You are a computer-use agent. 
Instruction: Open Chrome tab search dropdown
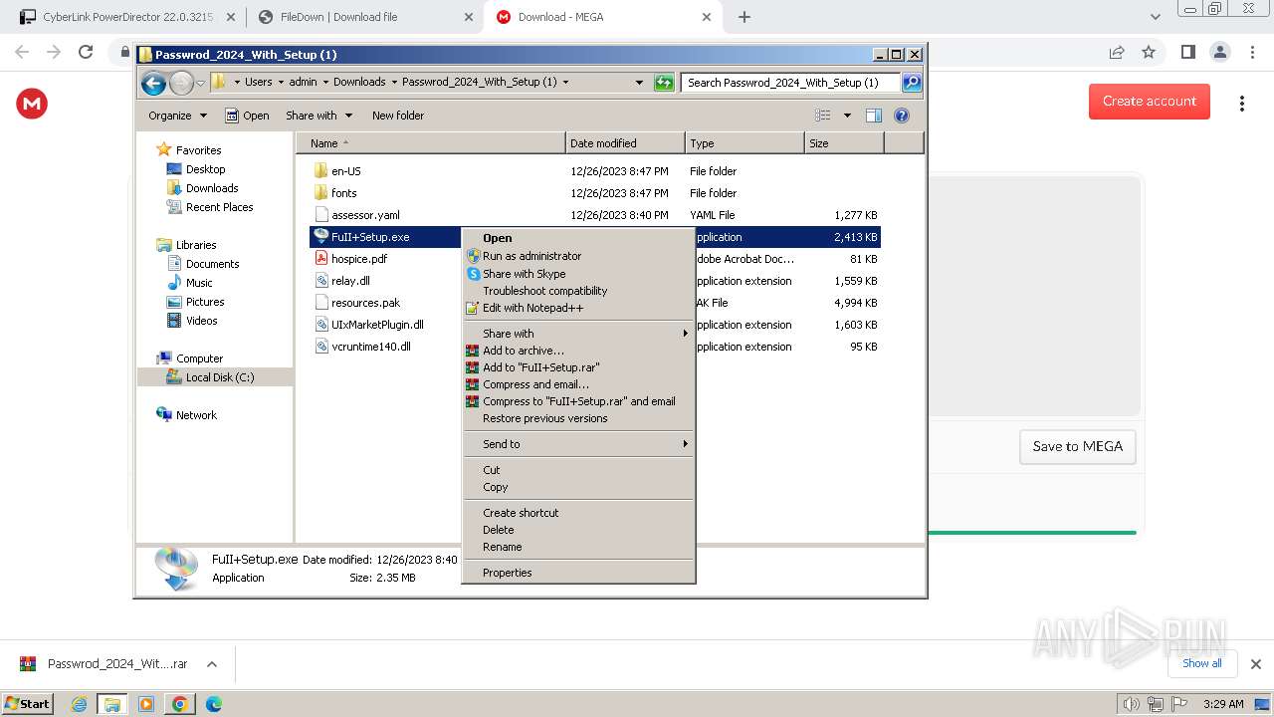pyautogui.click(x=1156, y=17)
